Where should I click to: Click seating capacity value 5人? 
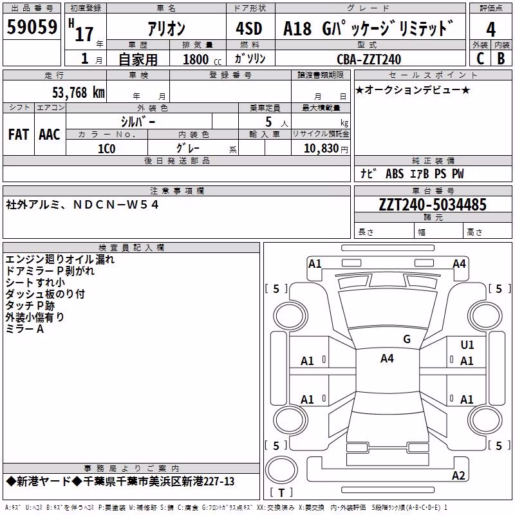point(277,122)
